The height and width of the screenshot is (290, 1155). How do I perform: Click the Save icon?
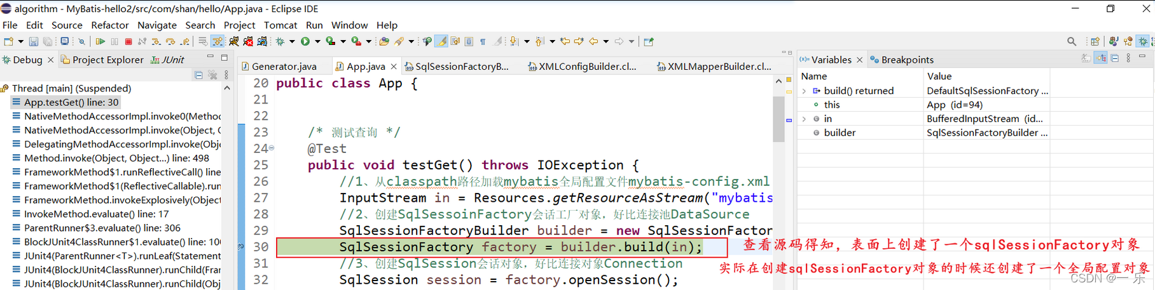[x=34, y=41]
